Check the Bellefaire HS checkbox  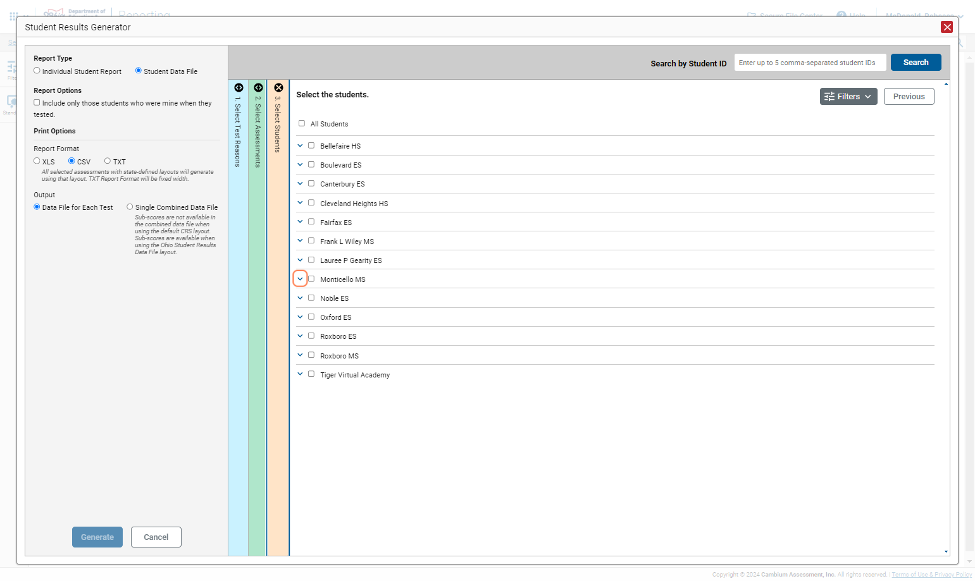click(311, 145)
